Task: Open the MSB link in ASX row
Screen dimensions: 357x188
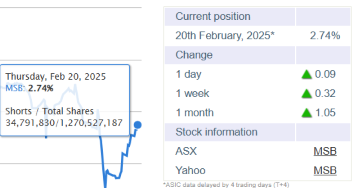Action: [325, 151]
